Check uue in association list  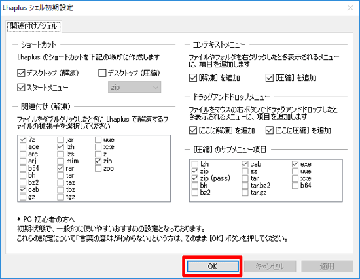pyautogui.click(x=98, y=140)
